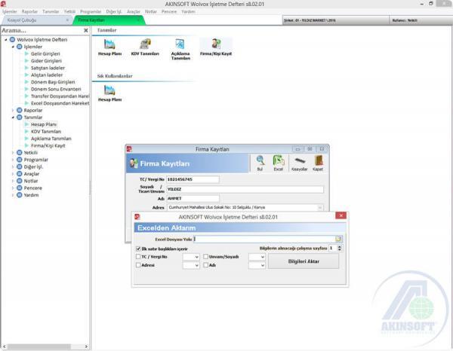
Task: Open the Tanımlar menu
Action: pyautogui.click(x=51, y=11)
